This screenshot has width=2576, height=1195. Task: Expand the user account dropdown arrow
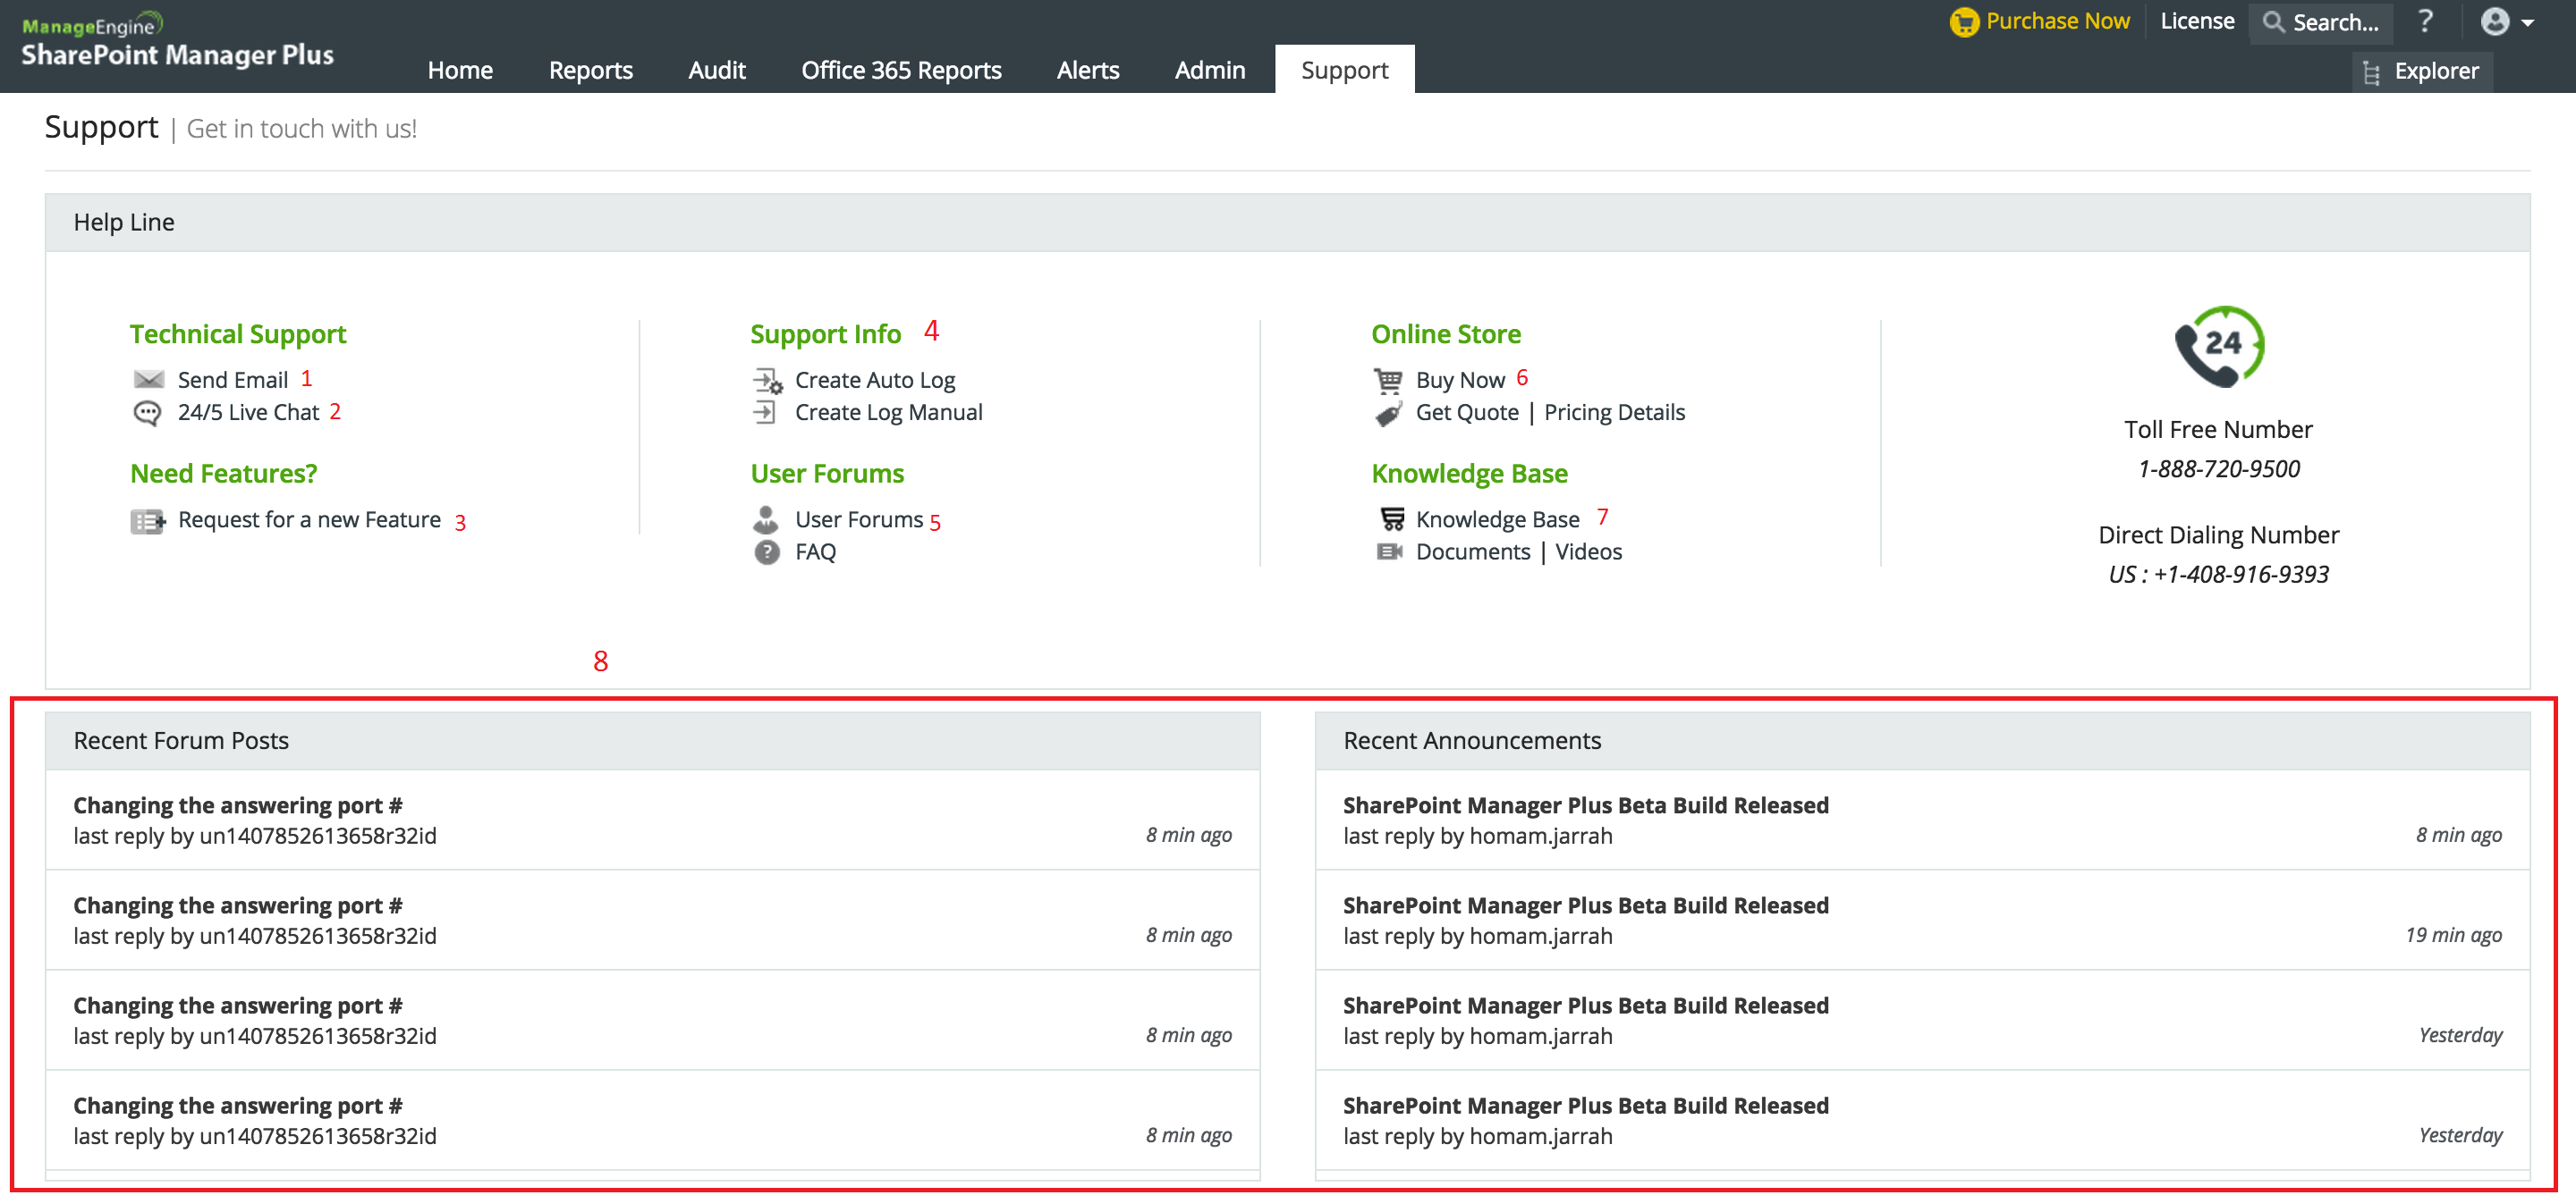(2529, 22)
